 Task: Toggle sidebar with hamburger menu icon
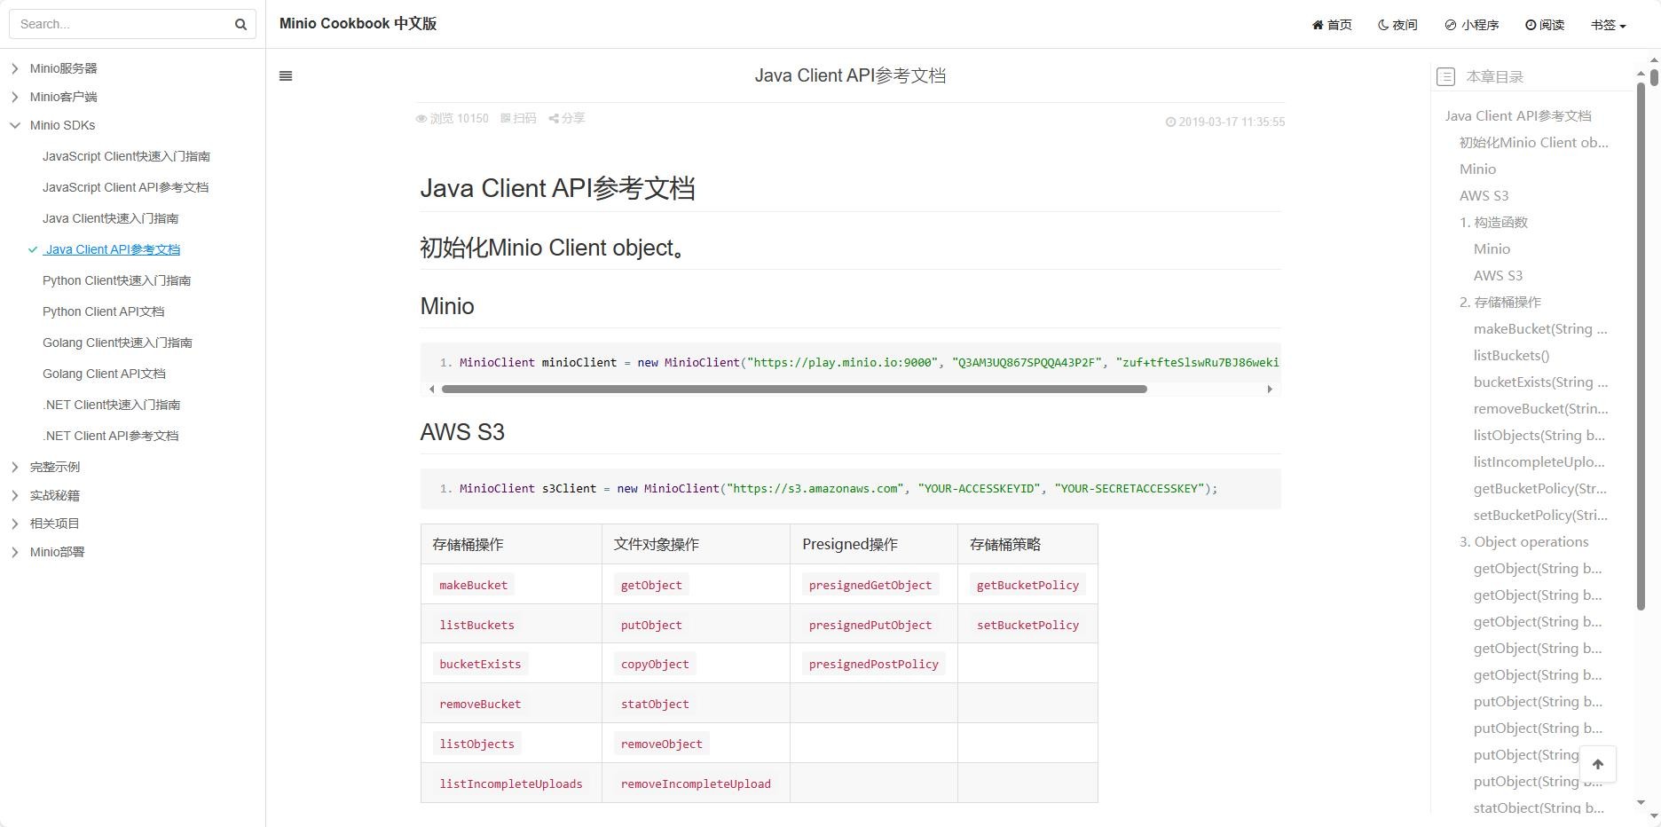(x=286, y=76)
